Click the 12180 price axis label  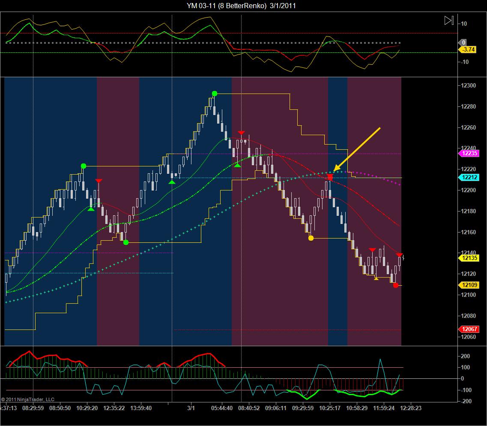[x=468, y=211]
